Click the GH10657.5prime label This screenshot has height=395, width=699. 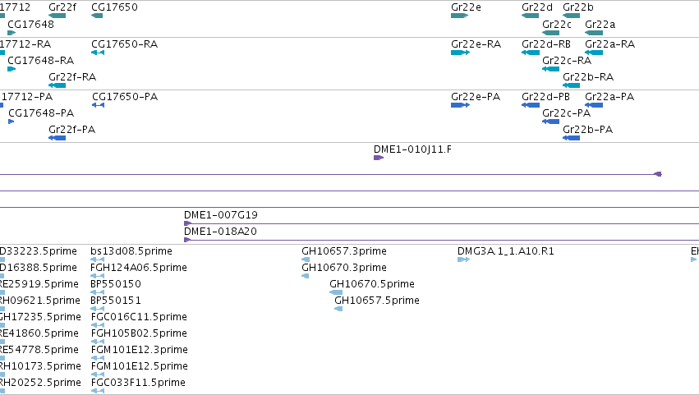[377, 301]
